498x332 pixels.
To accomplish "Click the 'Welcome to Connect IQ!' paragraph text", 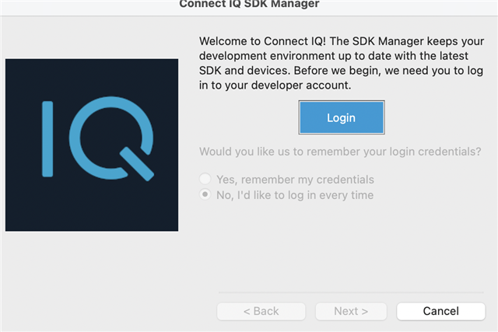I will [342, 63].
